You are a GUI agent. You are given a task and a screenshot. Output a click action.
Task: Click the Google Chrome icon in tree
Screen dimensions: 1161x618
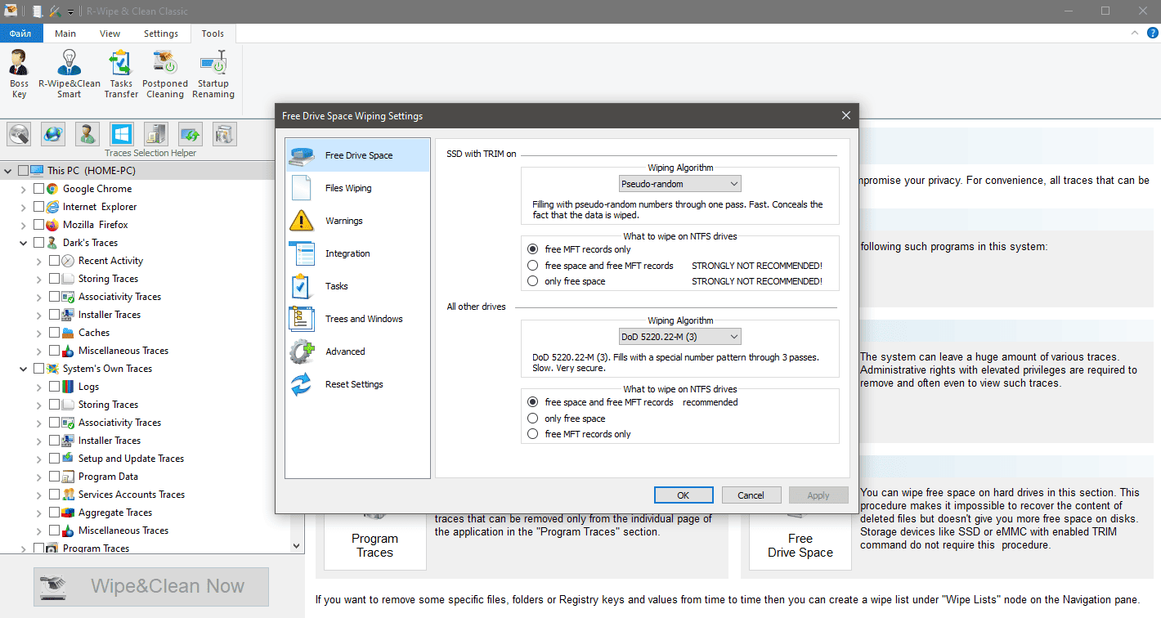(53, 189)
